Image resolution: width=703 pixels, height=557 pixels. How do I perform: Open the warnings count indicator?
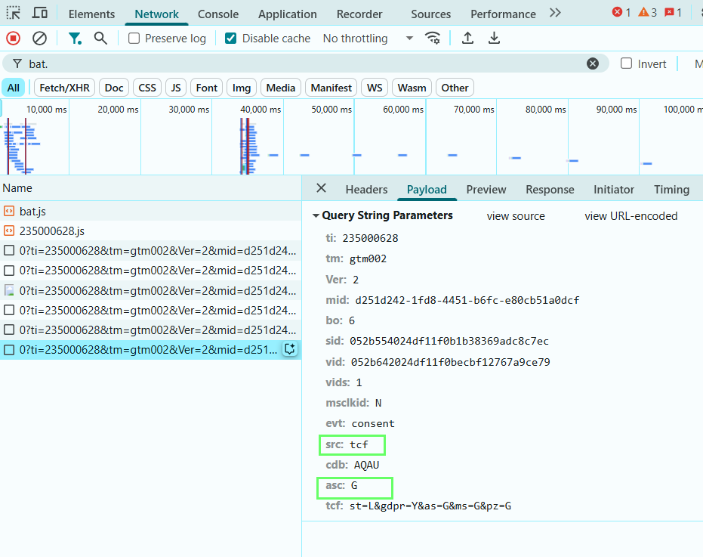(x=647, y=13)
